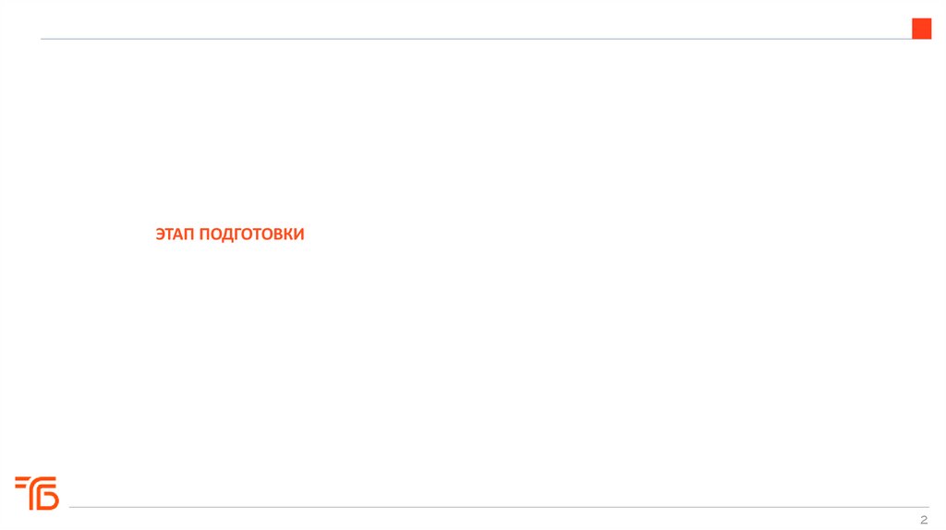Click the letter Т in ЭТАП

(x=169, y=235)
